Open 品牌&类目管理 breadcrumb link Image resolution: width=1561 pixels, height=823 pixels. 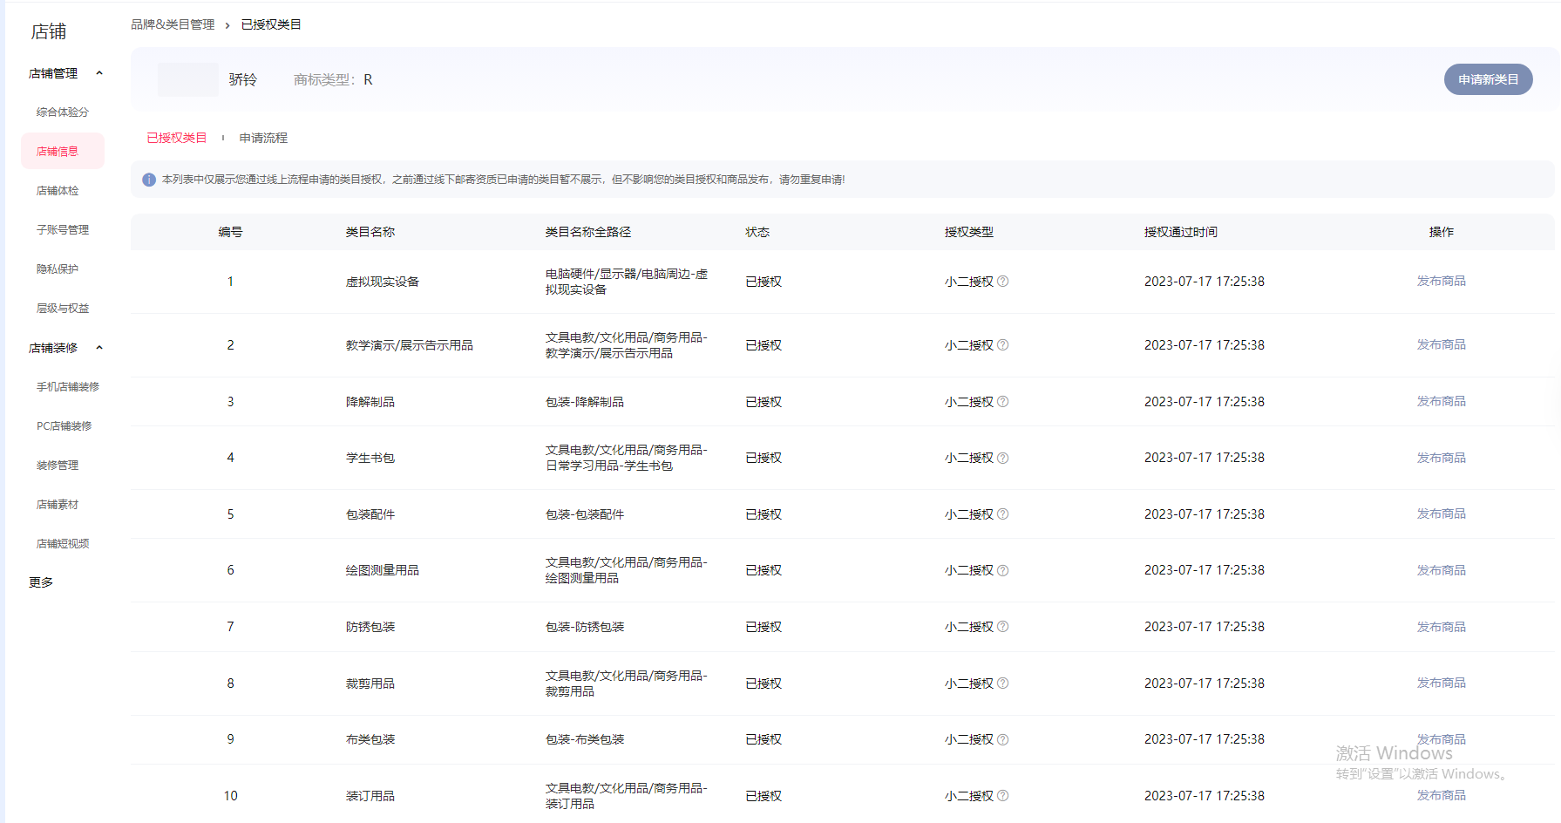pyautogui.click(x=173, y=24)
